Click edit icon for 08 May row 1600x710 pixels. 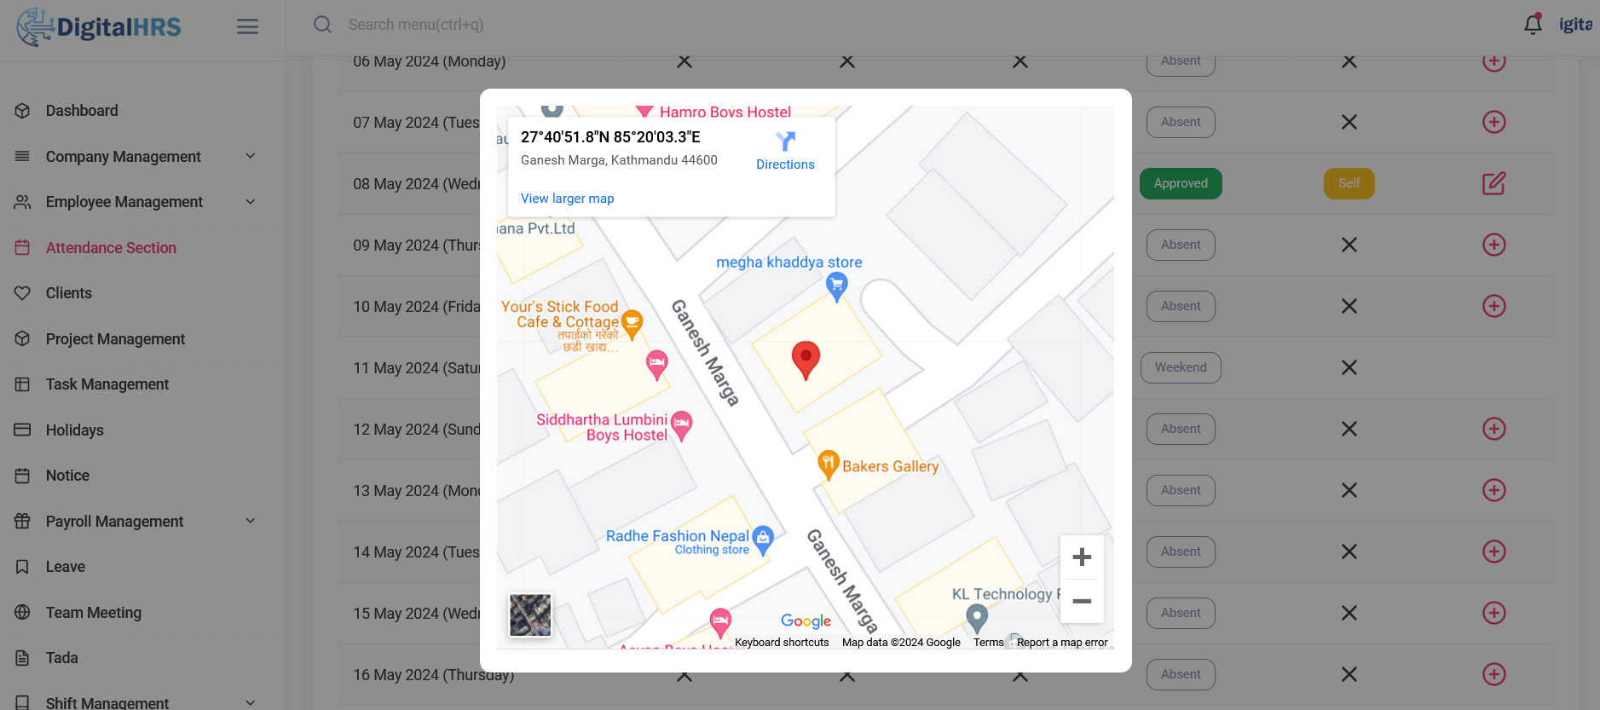point(1493,183)
